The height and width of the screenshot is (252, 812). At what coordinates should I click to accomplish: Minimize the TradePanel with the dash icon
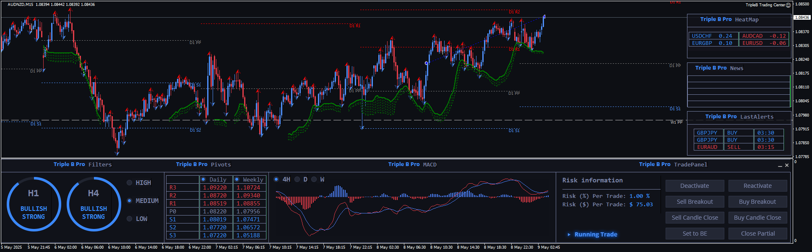tap(780, 166)
